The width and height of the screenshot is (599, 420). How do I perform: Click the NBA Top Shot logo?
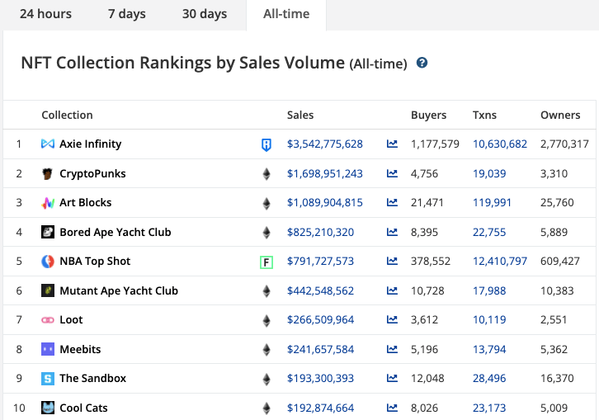(48, 261)
